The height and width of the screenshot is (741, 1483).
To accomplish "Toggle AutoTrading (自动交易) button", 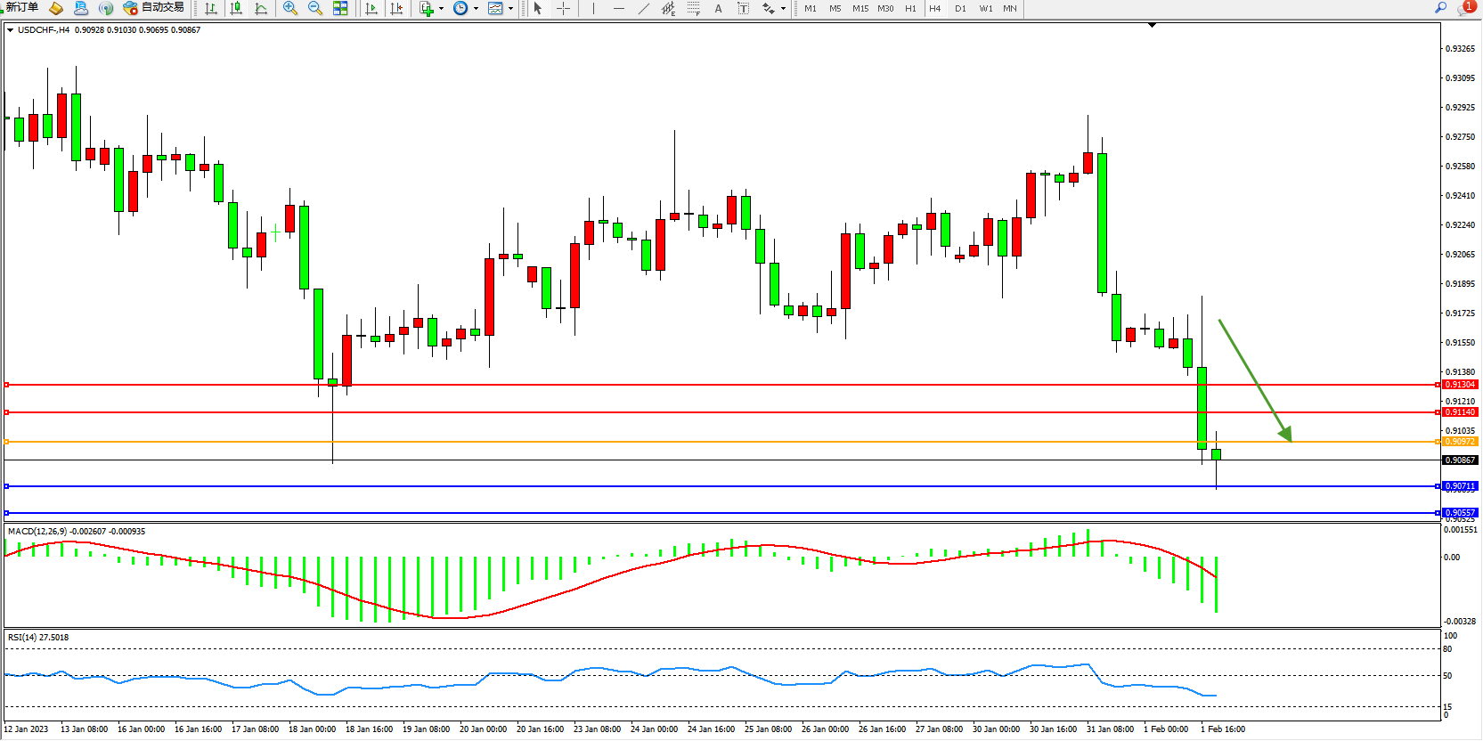I will 154,8.
